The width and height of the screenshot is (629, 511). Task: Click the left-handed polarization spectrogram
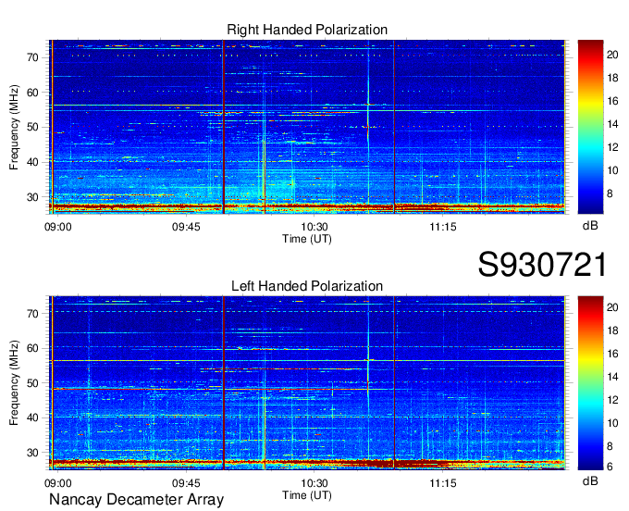(x=307, y=383)
